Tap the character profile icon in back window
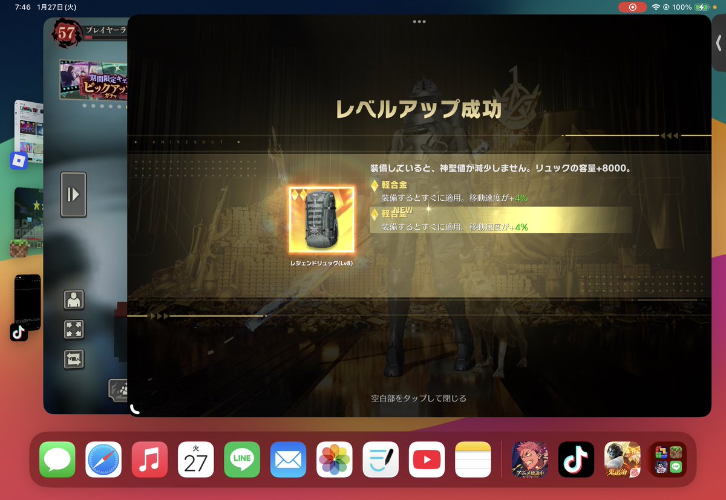726x500 pixels. pyautogui.click(x=74, y=299)
